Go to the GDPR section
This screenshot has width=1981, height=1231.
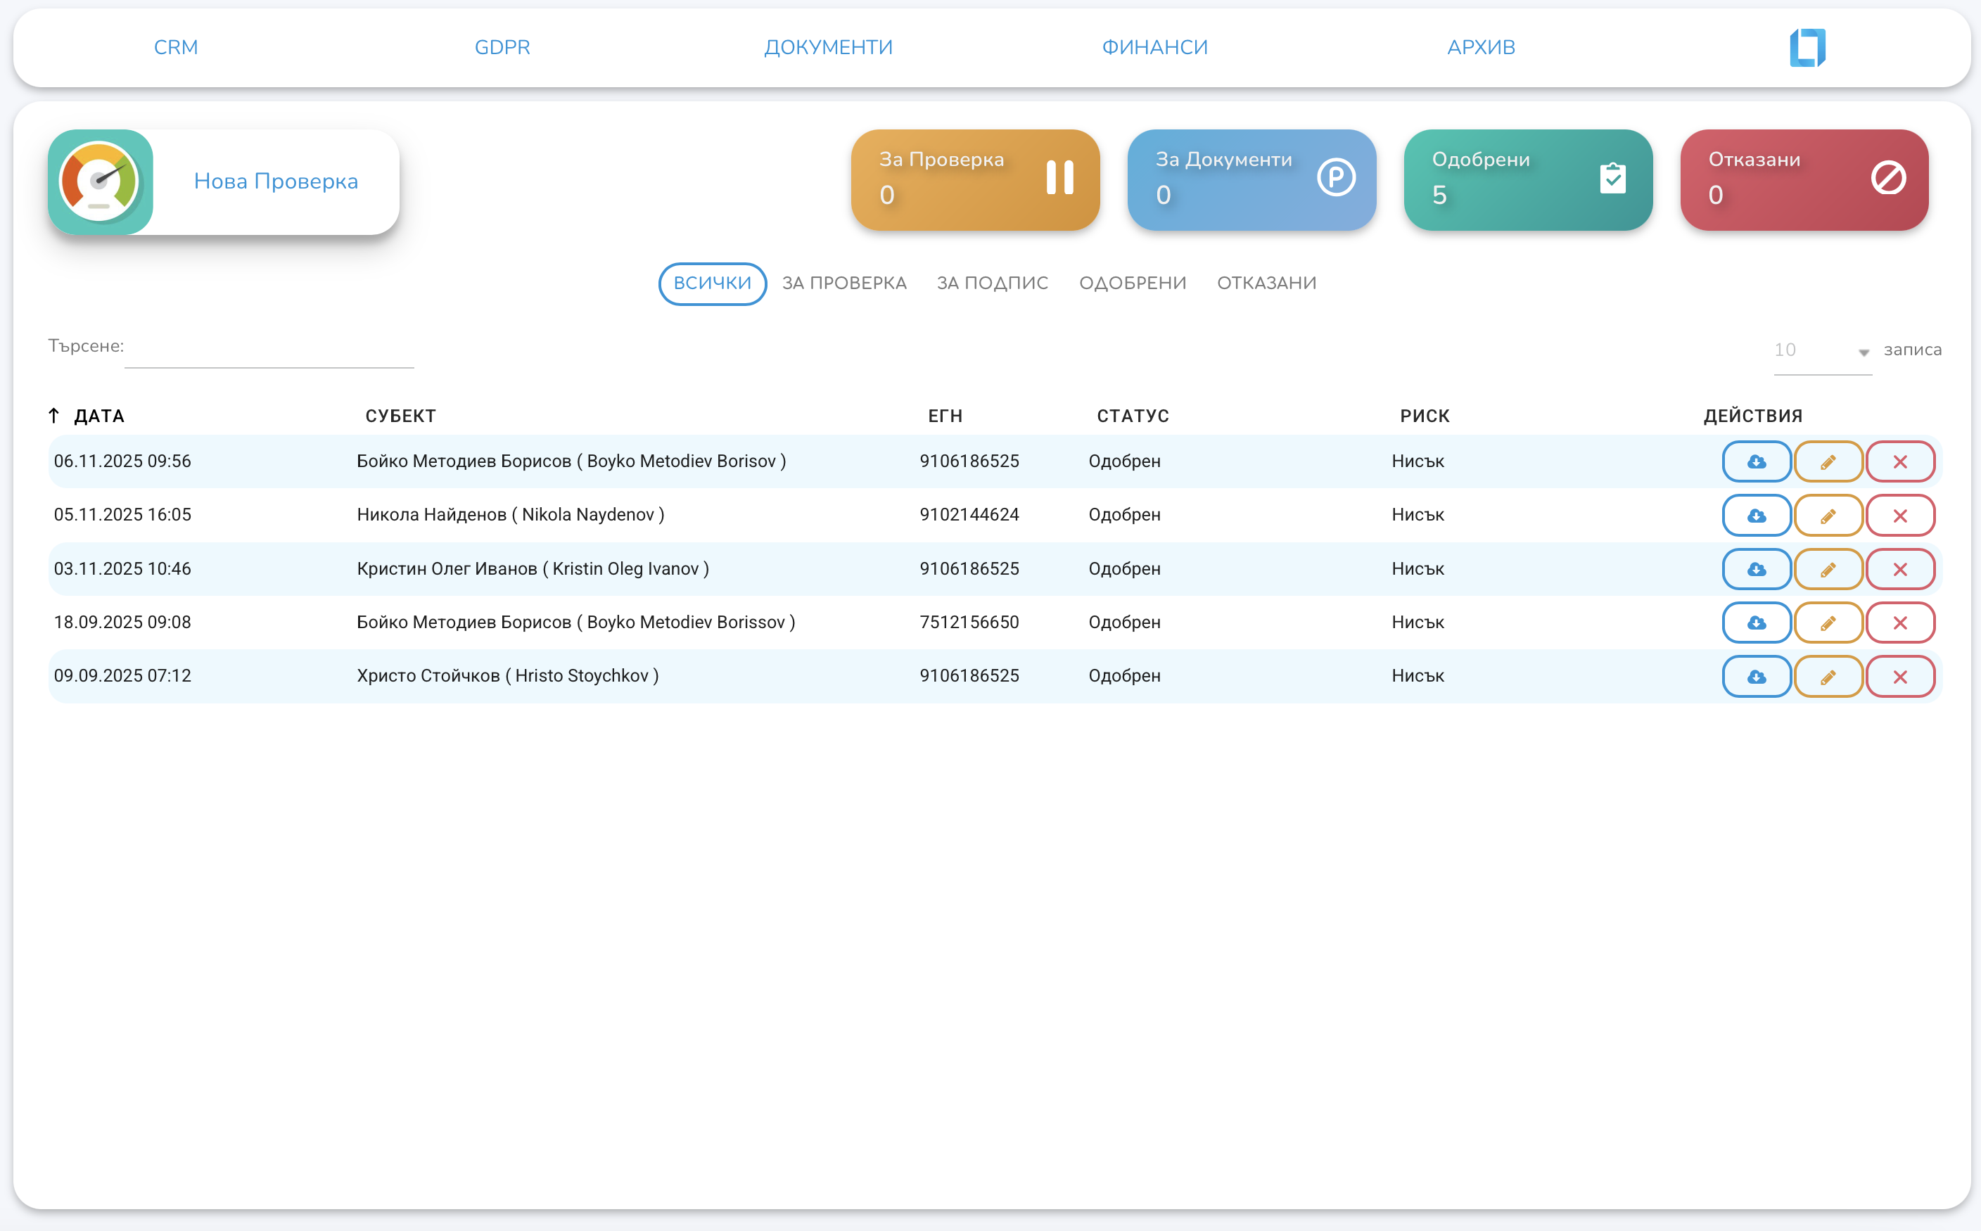[502, 47]
